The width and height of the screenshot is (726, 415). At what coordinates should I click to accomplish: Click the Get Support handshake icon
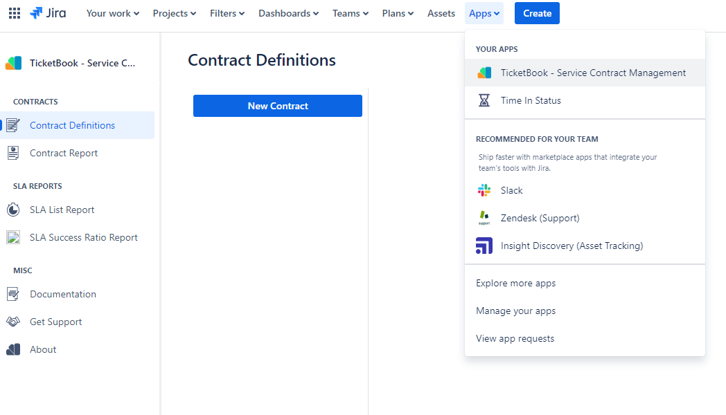[13, 322]
